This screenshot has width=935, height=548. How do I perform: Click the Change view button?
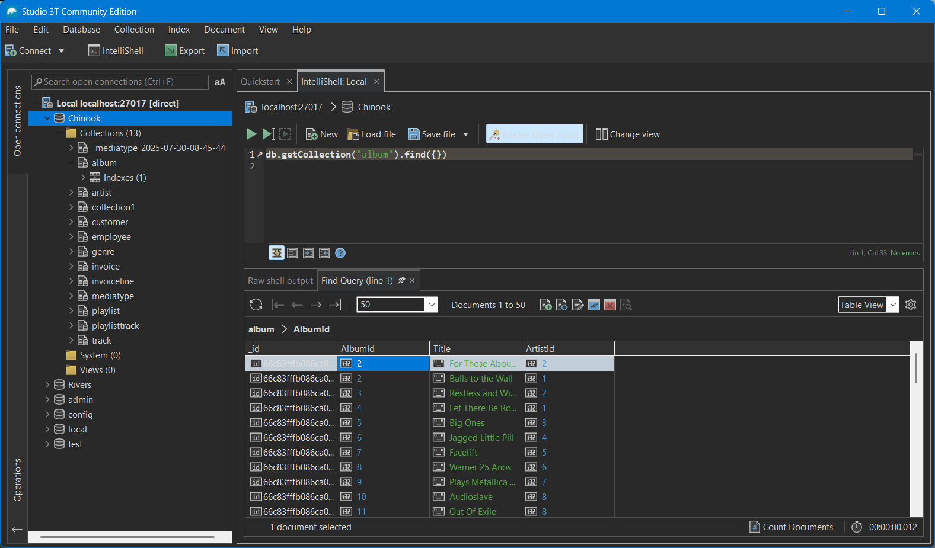tap(627, 134)
